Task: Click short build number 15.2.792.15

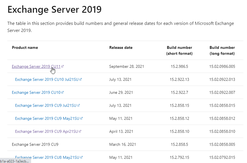Action: click(x=179, y=158)
